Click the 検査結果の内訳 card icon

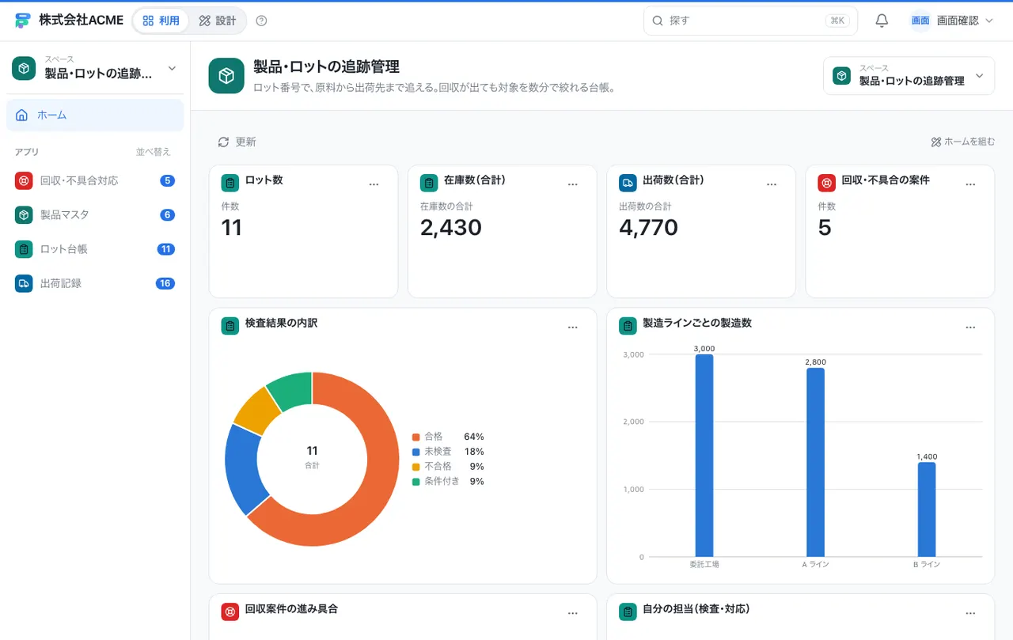click(x=230, y=326)
